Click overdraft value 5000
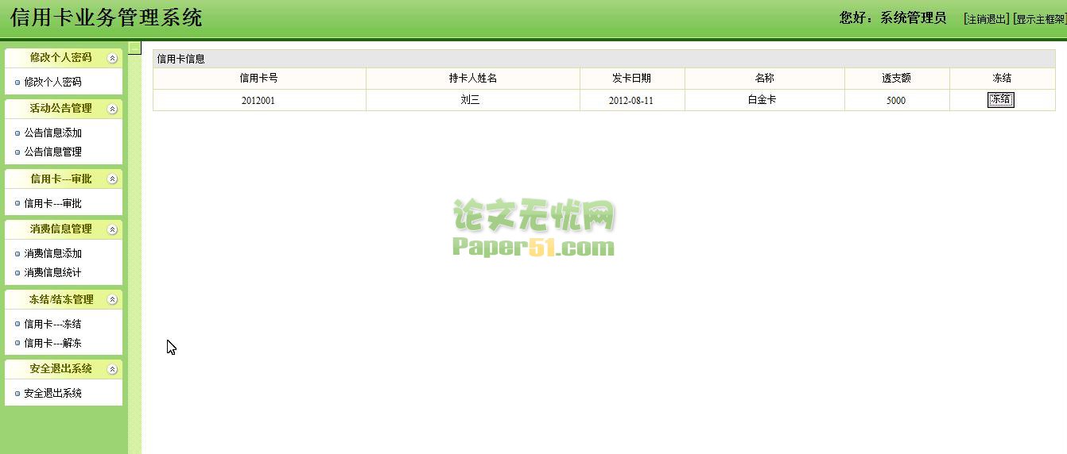The width and height of the screenshot is (1067, 454). coord(897,101)
